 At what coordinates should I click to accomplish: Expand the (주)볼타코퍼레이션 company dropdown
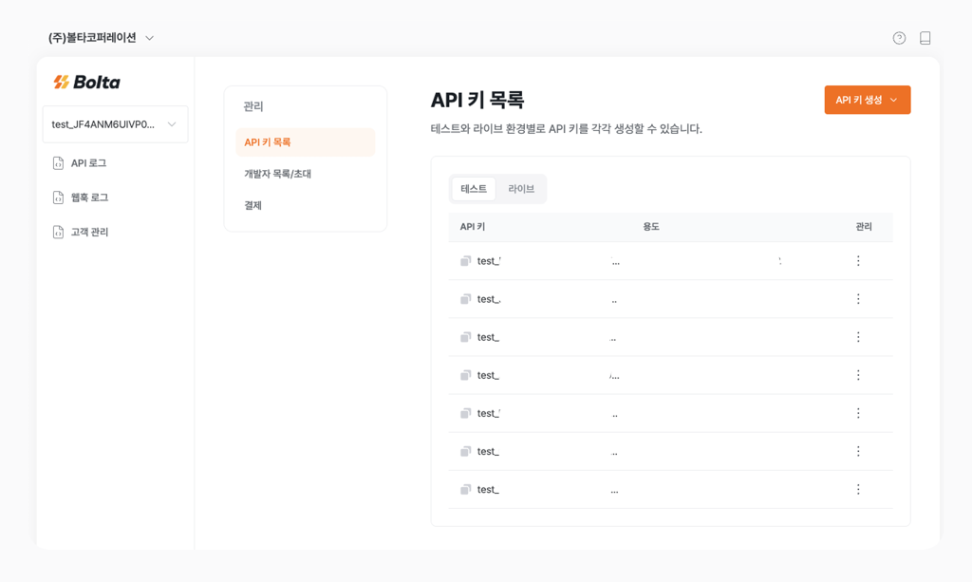pyautogui.click(x=101, y=38)
